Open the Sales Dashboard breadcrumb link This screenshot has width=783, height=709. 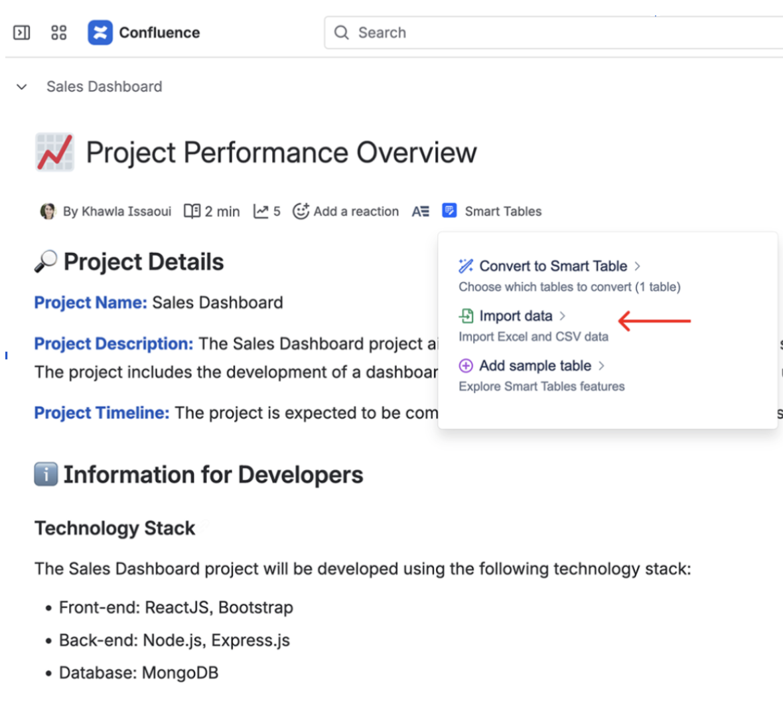[x=104, y=86]
